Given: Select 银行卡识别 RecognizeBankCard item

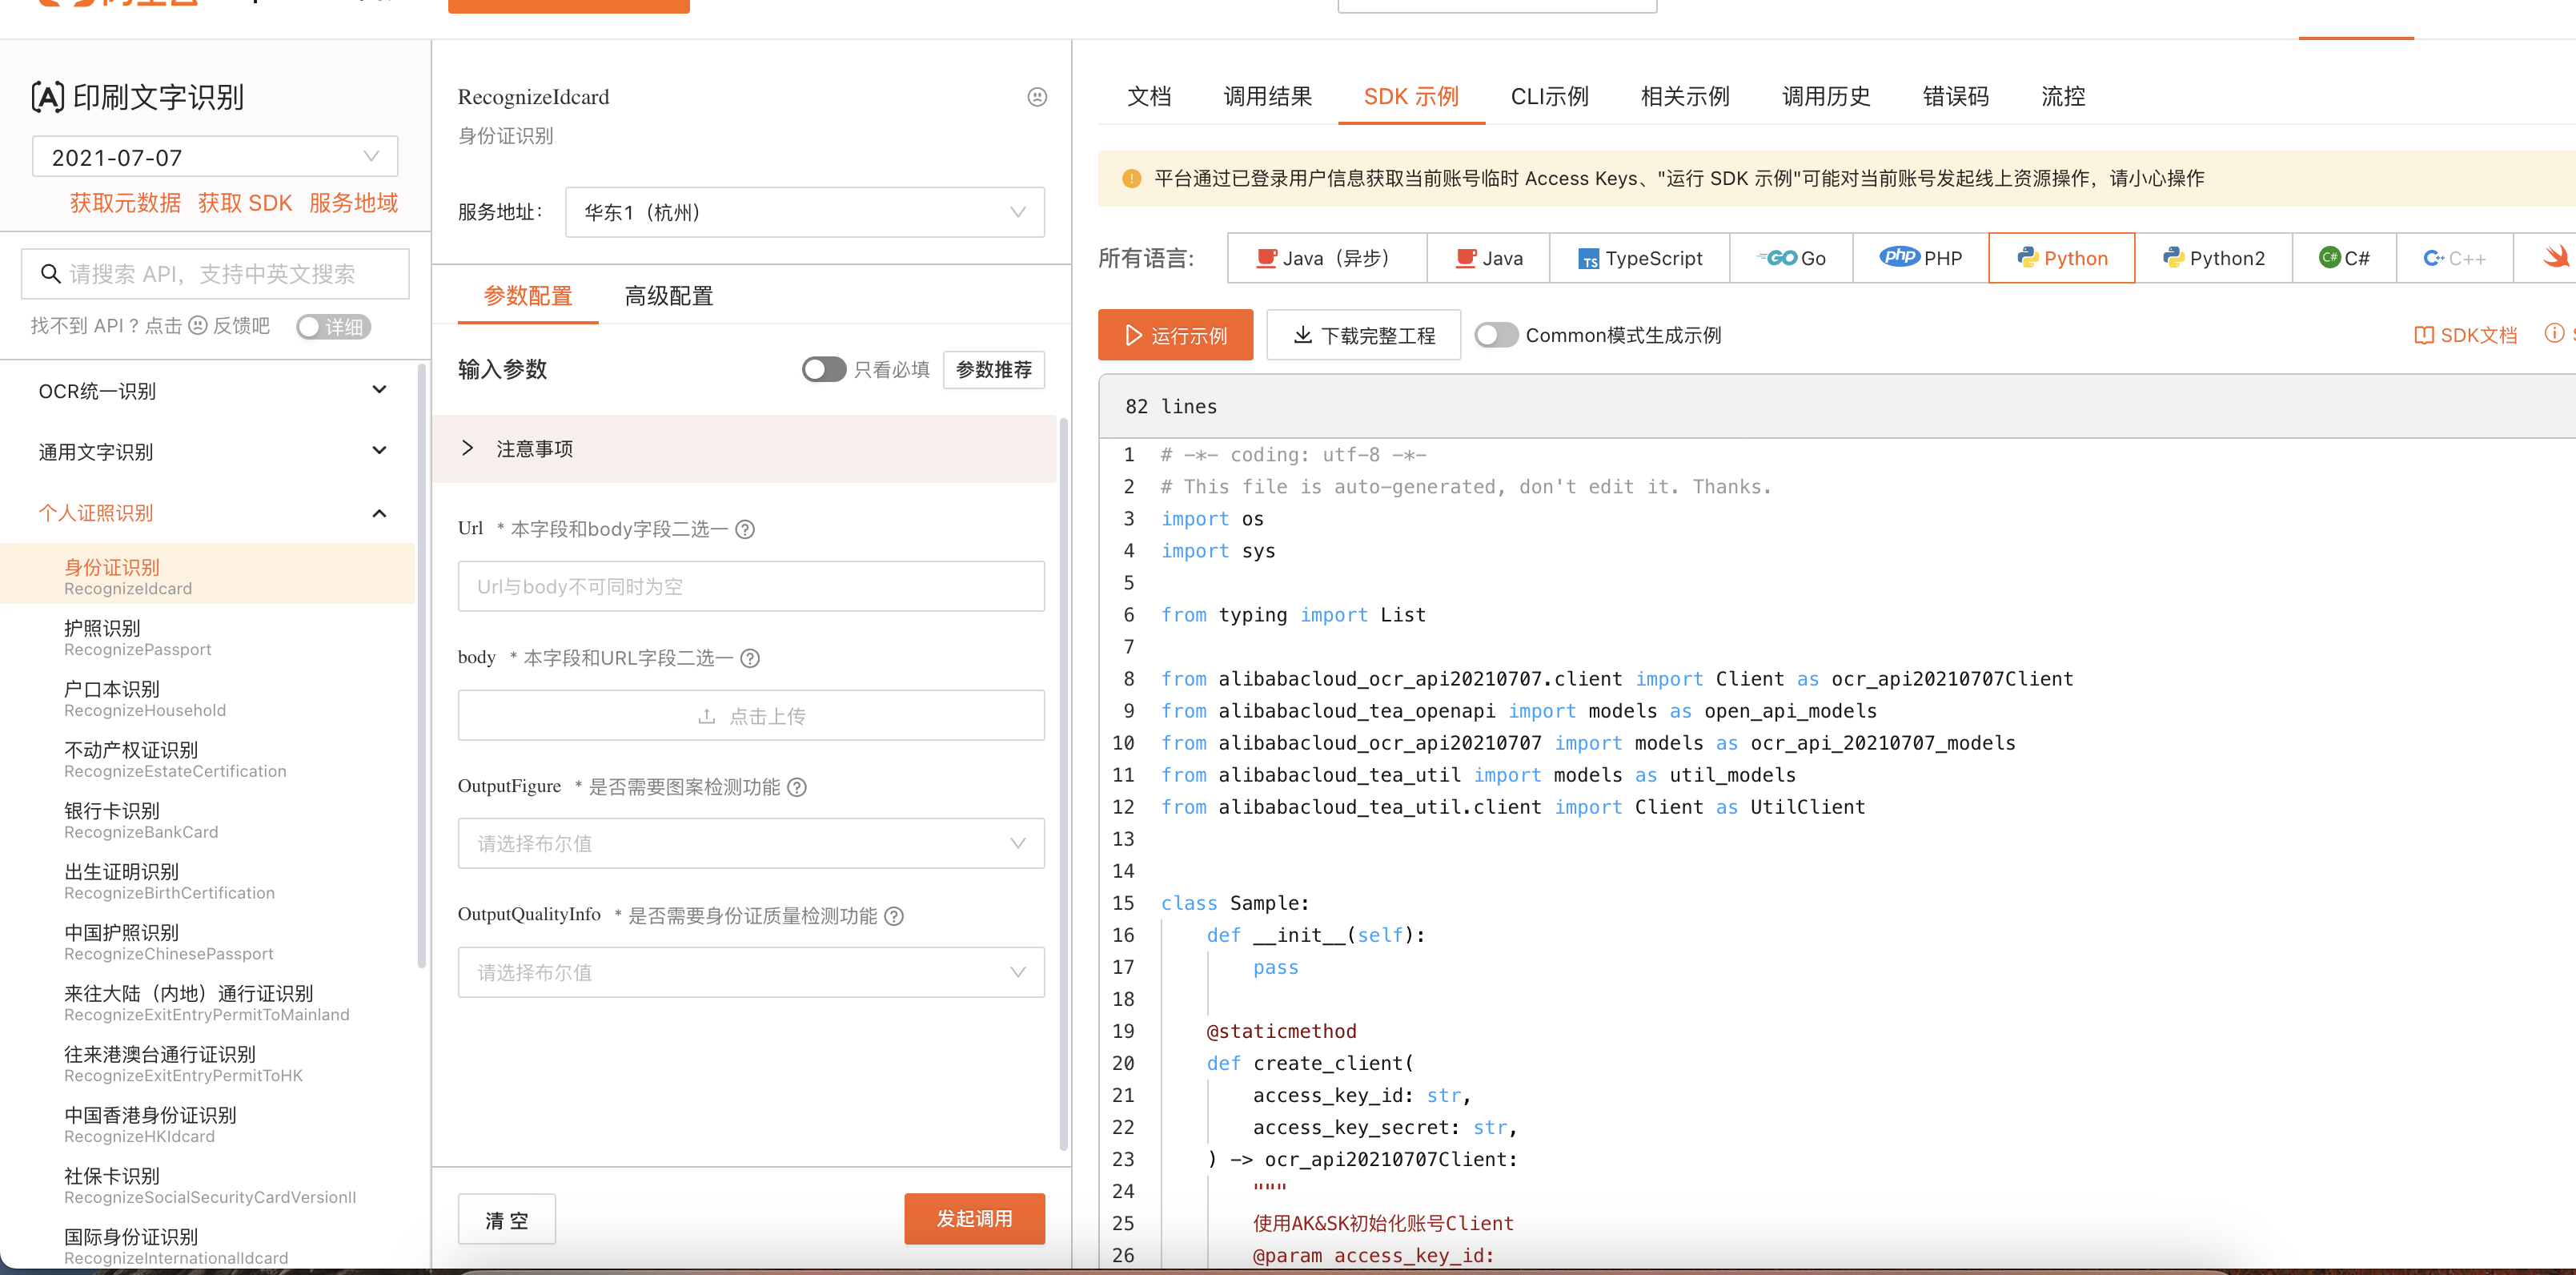Looking at the screenshot, I should (207, 819).
